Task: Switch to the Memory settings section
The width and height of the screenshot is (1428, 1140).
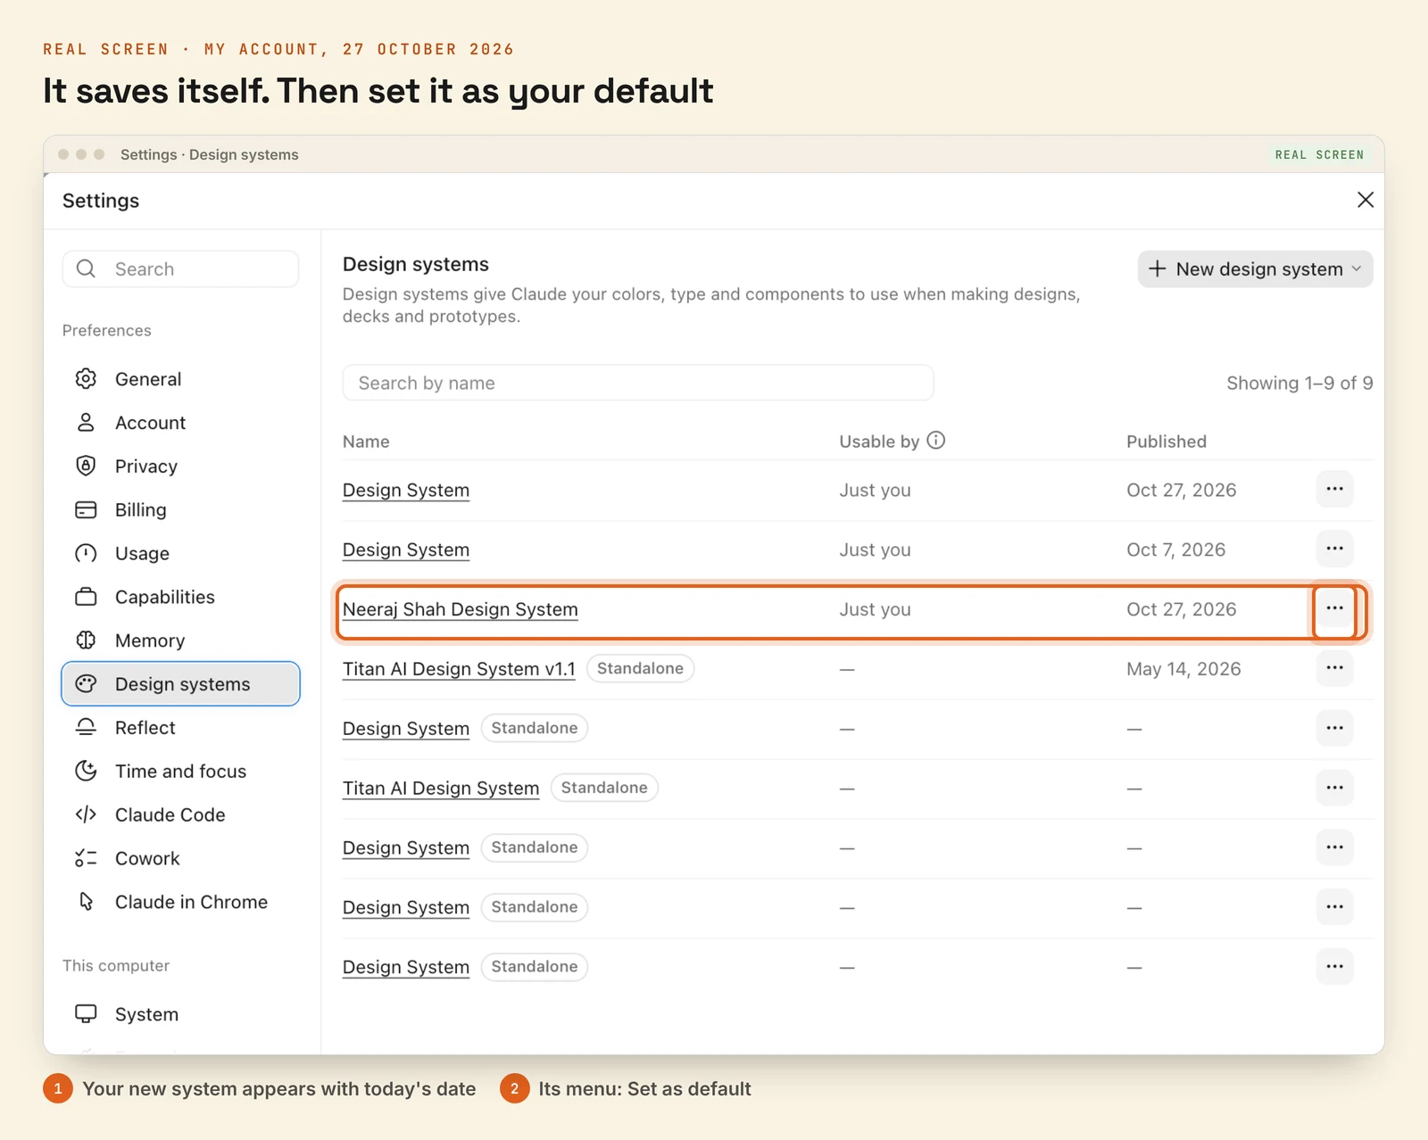Action: coord(180,640)
